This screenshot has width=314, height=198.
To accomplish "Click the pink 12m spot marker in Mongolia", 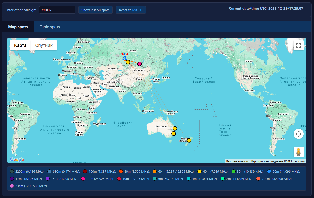I will click(x=140, y=64).
